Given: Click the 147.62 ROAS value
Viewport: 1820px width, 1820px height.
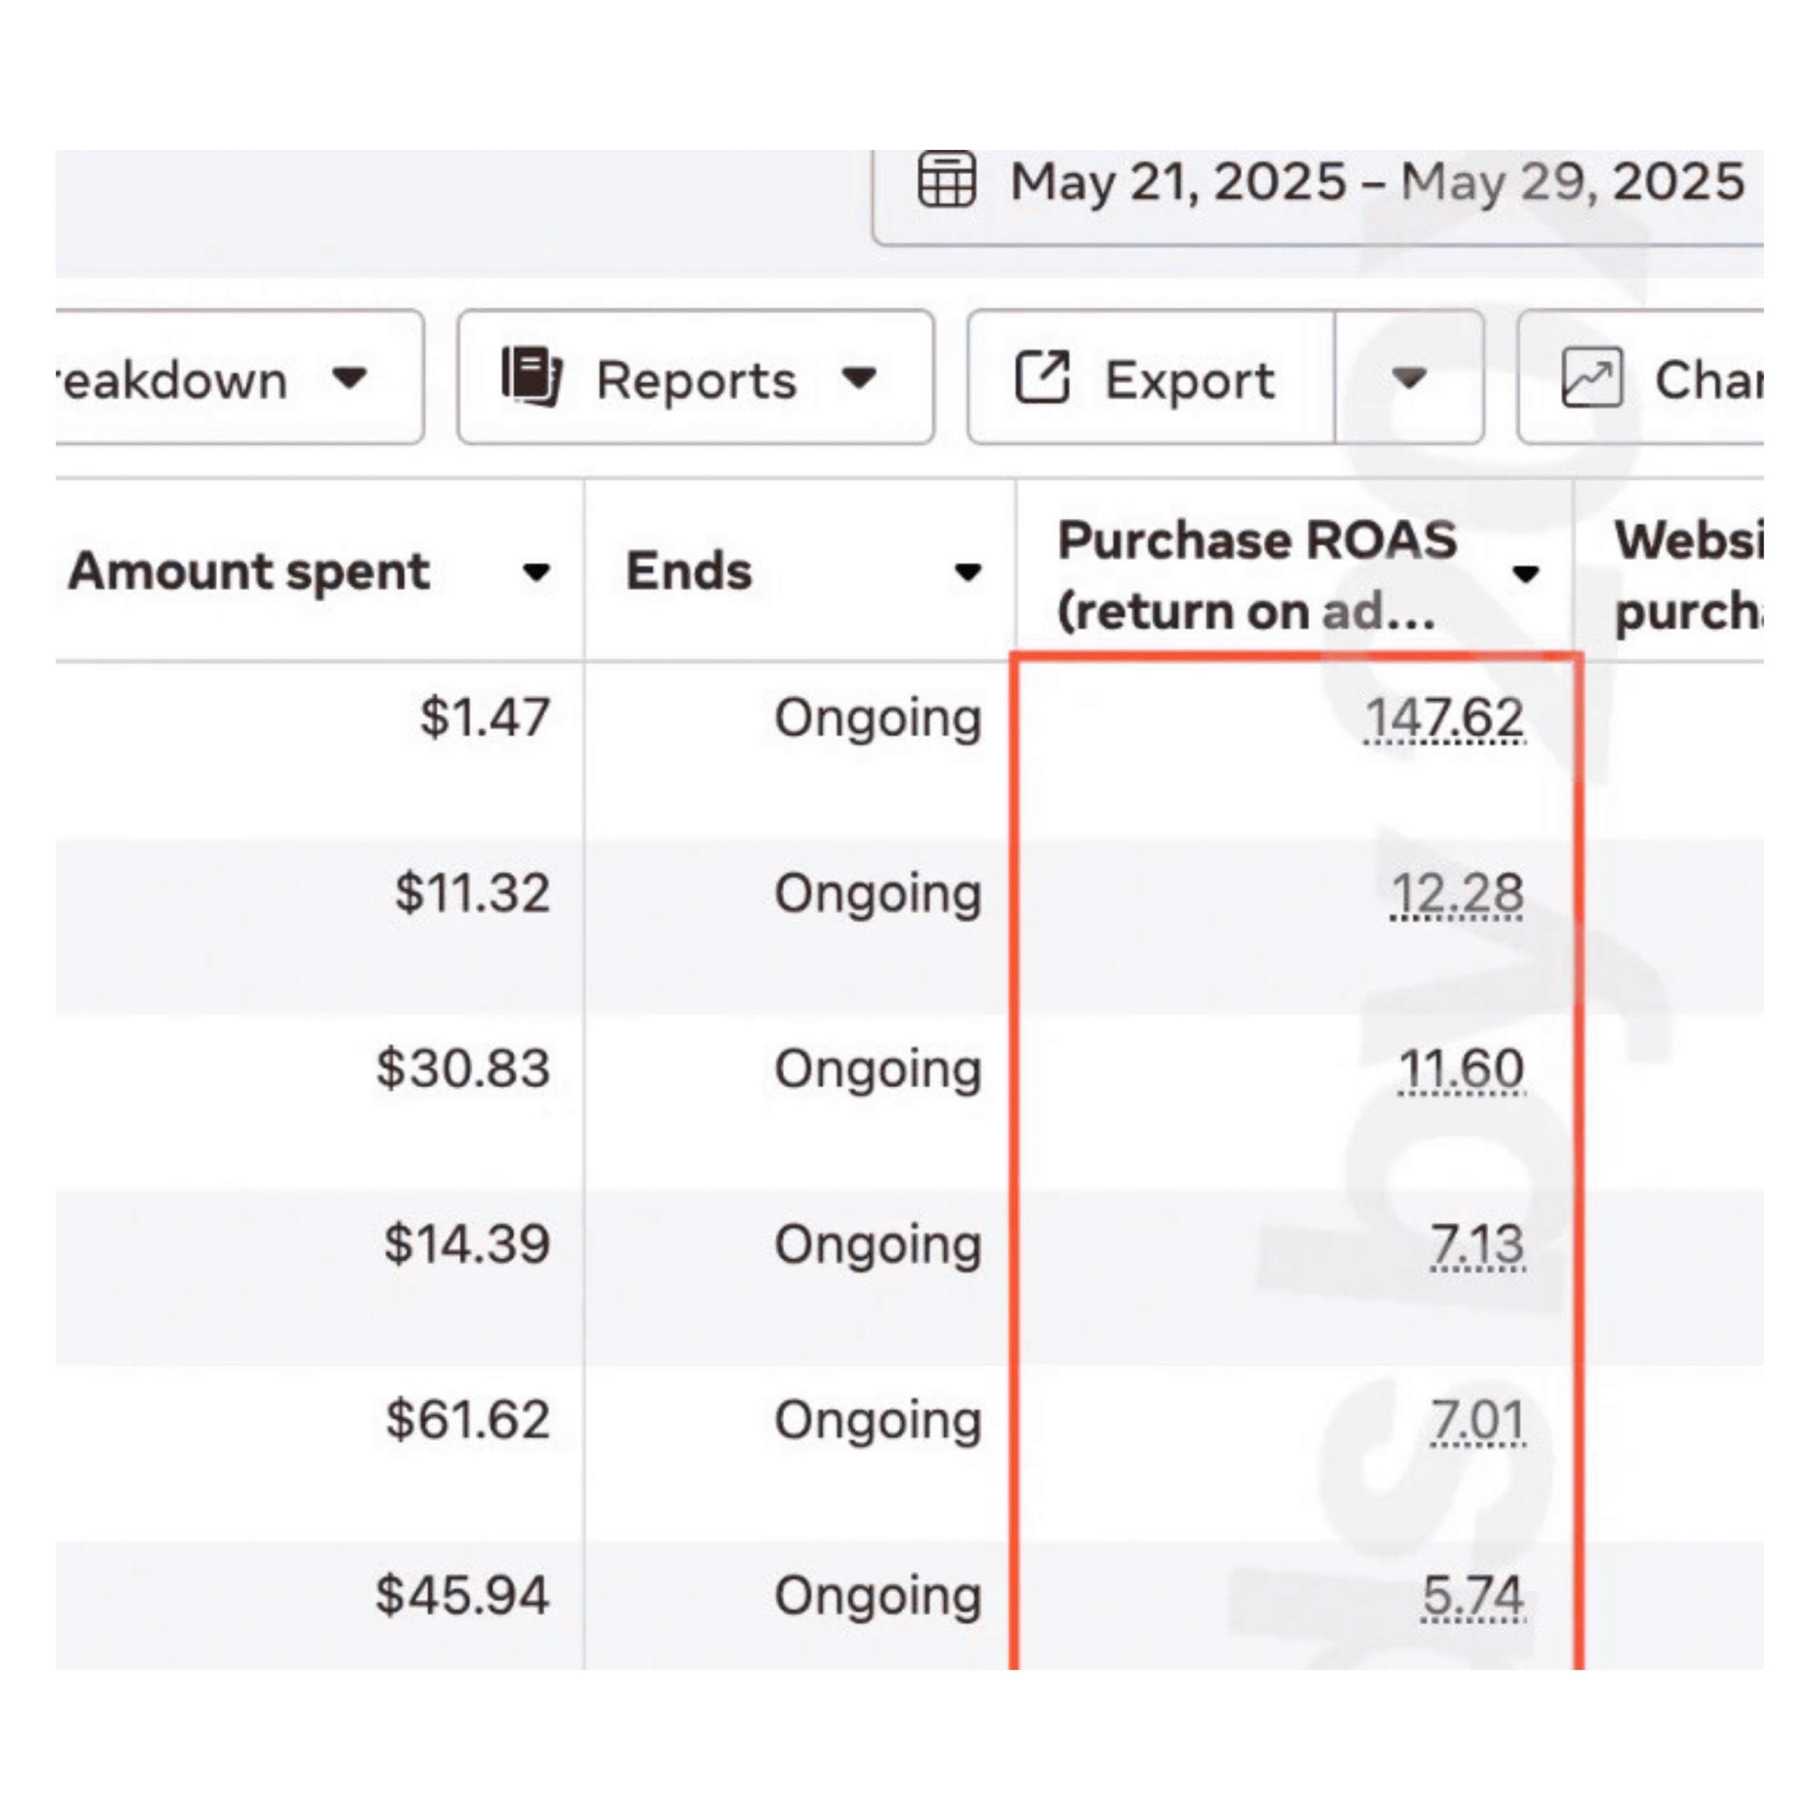Looking at the screenshot, I should pos(1444,718).
